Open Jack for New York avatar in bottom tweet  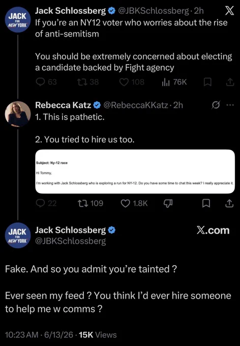pos(18,235)
